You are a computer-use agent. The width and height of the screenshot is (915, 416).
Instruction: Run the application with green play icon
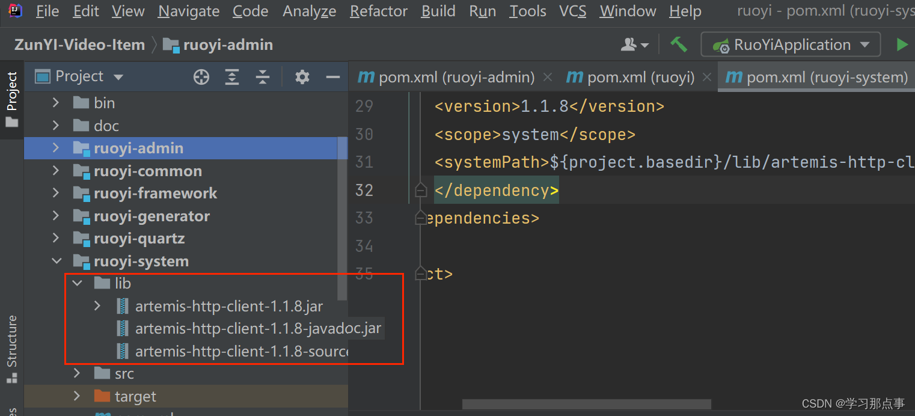(x=902, y=44)
